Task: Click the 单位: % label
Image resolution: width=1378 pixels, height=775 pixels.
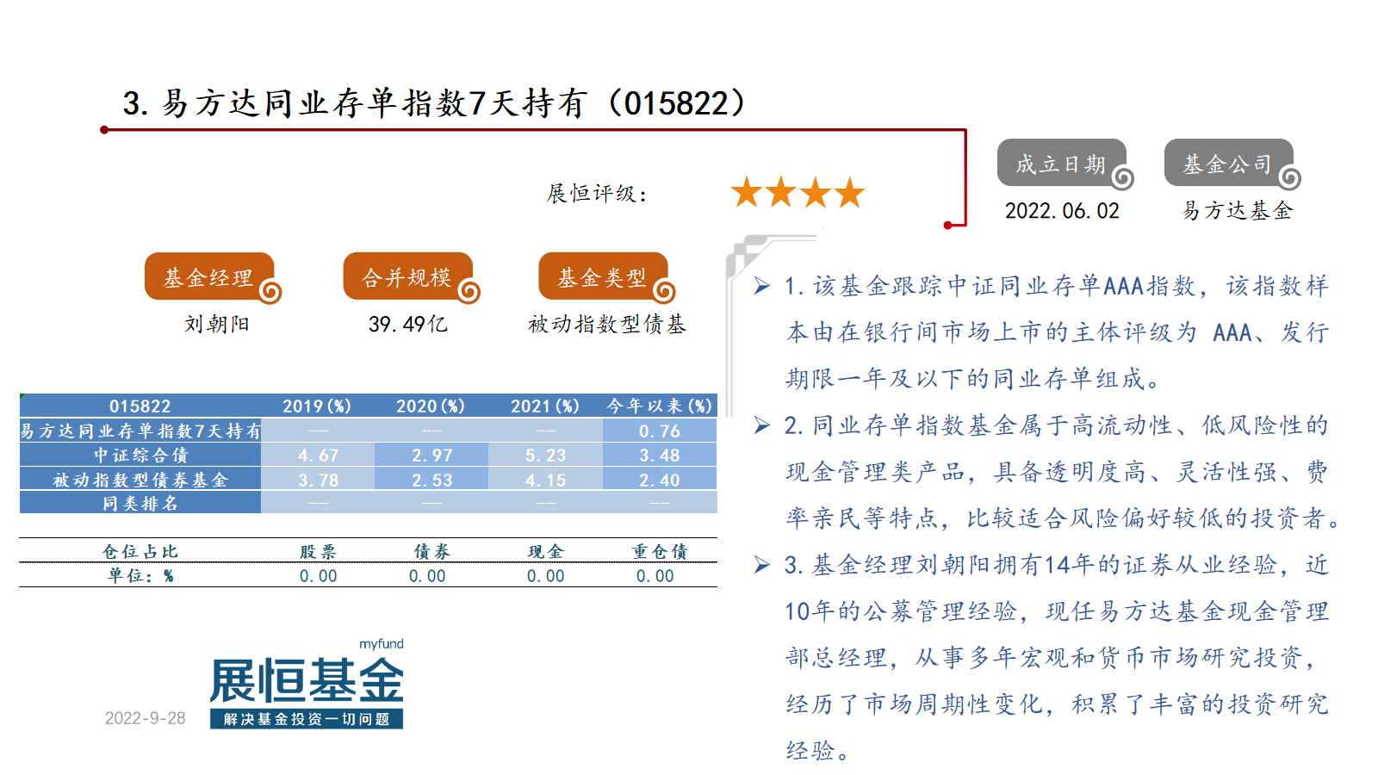Action: point(140,575)
